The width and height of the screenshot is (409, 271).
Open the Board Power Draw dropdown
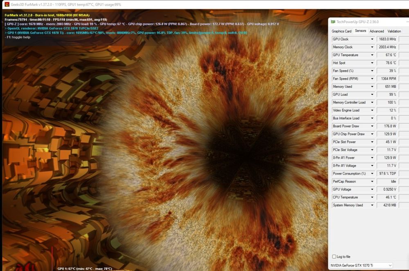point(372,126)
